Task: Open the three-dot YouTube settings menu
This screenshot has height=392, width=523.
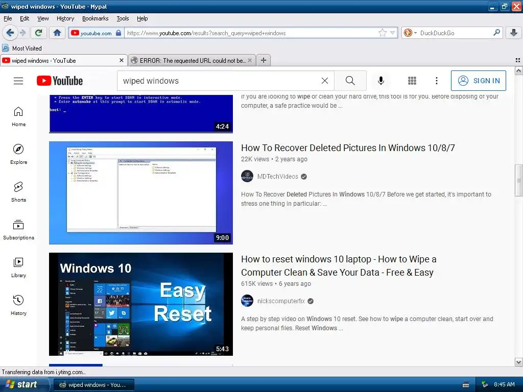Action: pyautogui.click(x=436, y=81)
